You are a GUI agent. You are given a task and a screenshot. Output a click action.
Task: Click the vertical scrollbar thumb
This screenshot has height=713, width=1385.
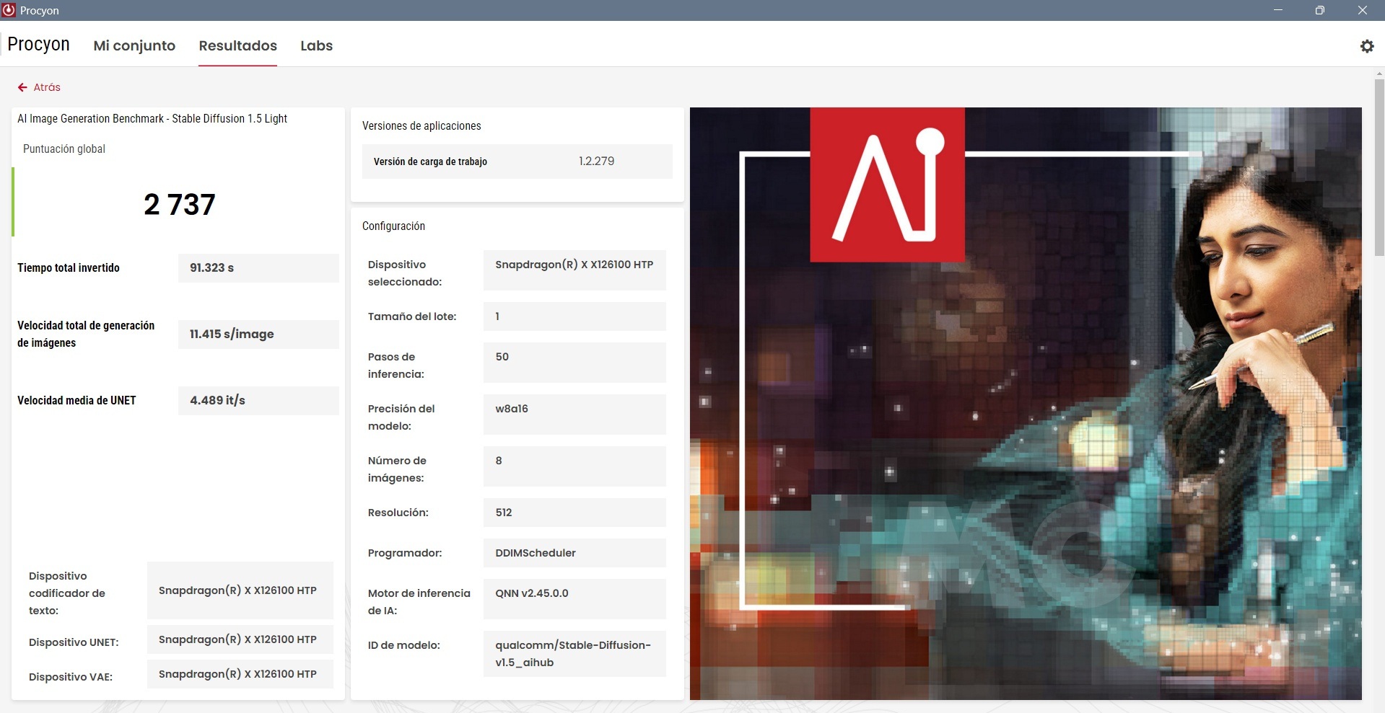pos(1379,166)
